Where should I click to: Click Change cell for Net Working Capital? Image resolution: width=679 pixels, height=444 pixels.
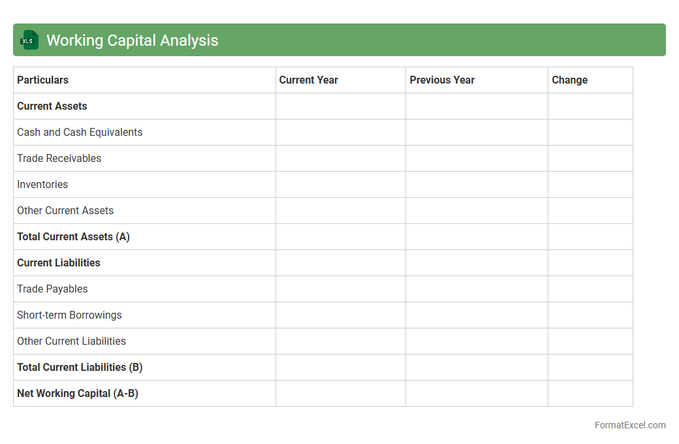590,394
